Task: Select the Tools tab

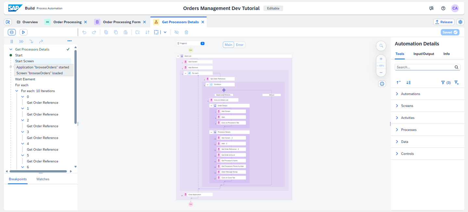Action: (x=400, y=54)
